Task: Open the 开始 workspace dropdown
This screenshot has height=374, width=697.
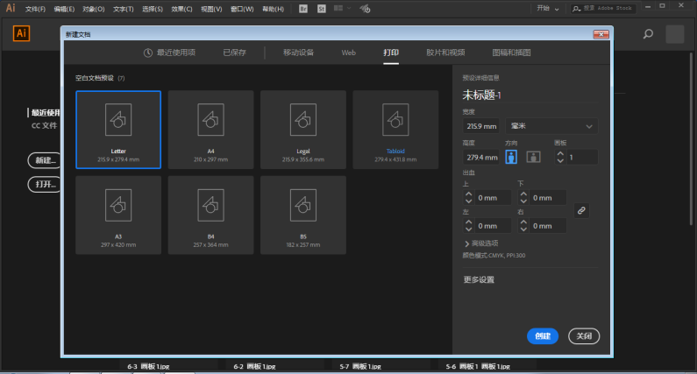Action: (x=548, y=9)
